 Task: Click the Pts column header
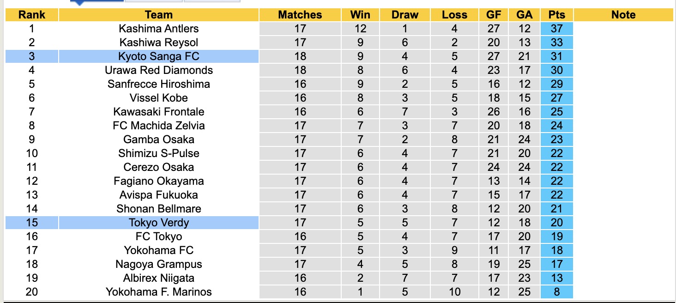pos(556,15)
